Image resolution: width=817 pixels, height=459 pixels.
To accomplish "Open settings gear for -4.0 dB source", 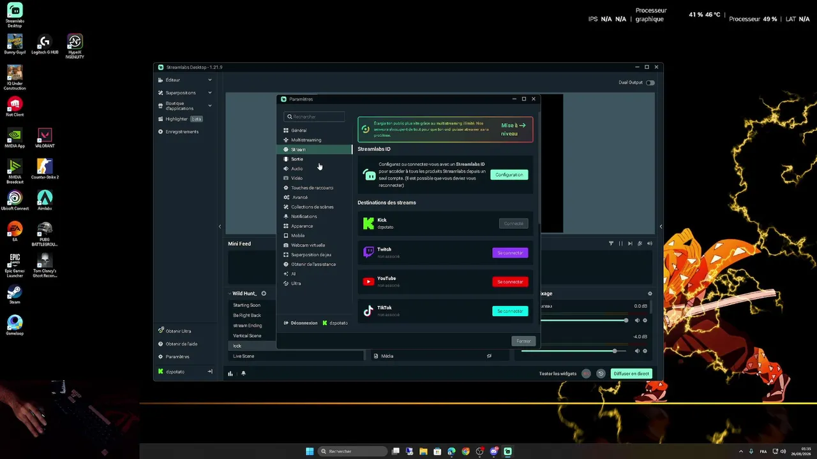I will [645, 351].
